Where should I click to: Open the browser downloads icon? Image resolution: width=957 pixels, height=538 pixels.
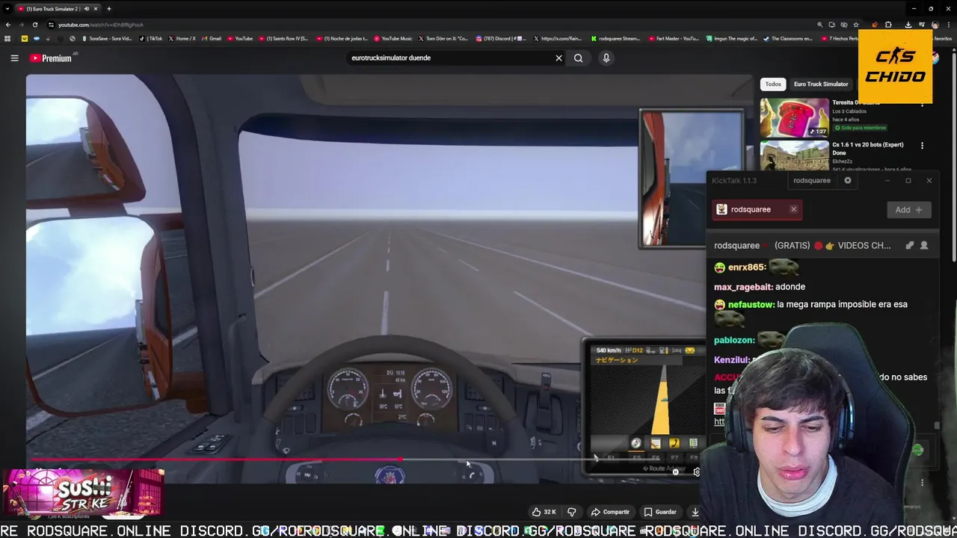(908, 25)
